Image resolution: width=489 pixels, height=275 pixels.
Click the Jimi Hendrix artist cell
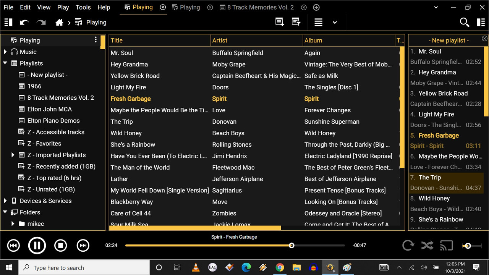(230, 156)
